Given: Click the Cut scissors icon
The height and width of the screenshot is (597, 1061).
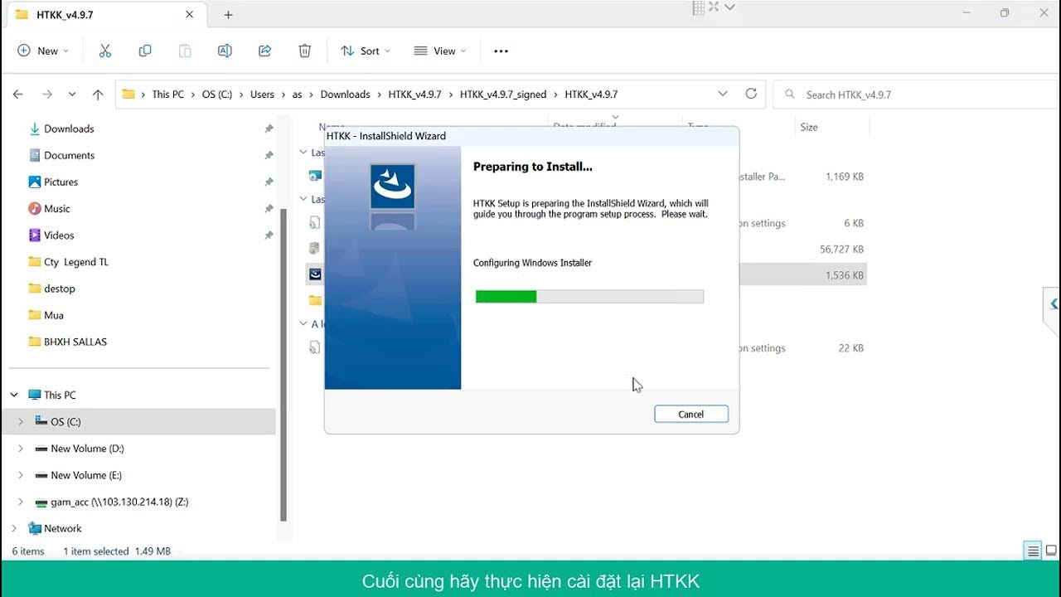Looking at the screenshot, I should (104, 51).
